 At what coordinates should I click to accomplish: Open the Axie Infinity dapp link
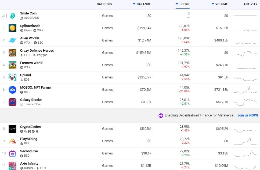coord(29,163)
